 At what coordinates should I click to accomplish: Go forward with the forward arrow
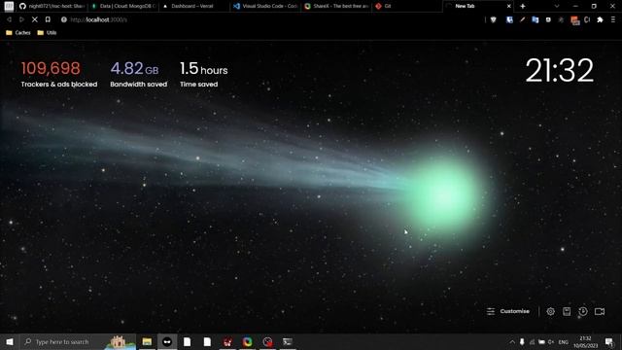tap(21, 19)
